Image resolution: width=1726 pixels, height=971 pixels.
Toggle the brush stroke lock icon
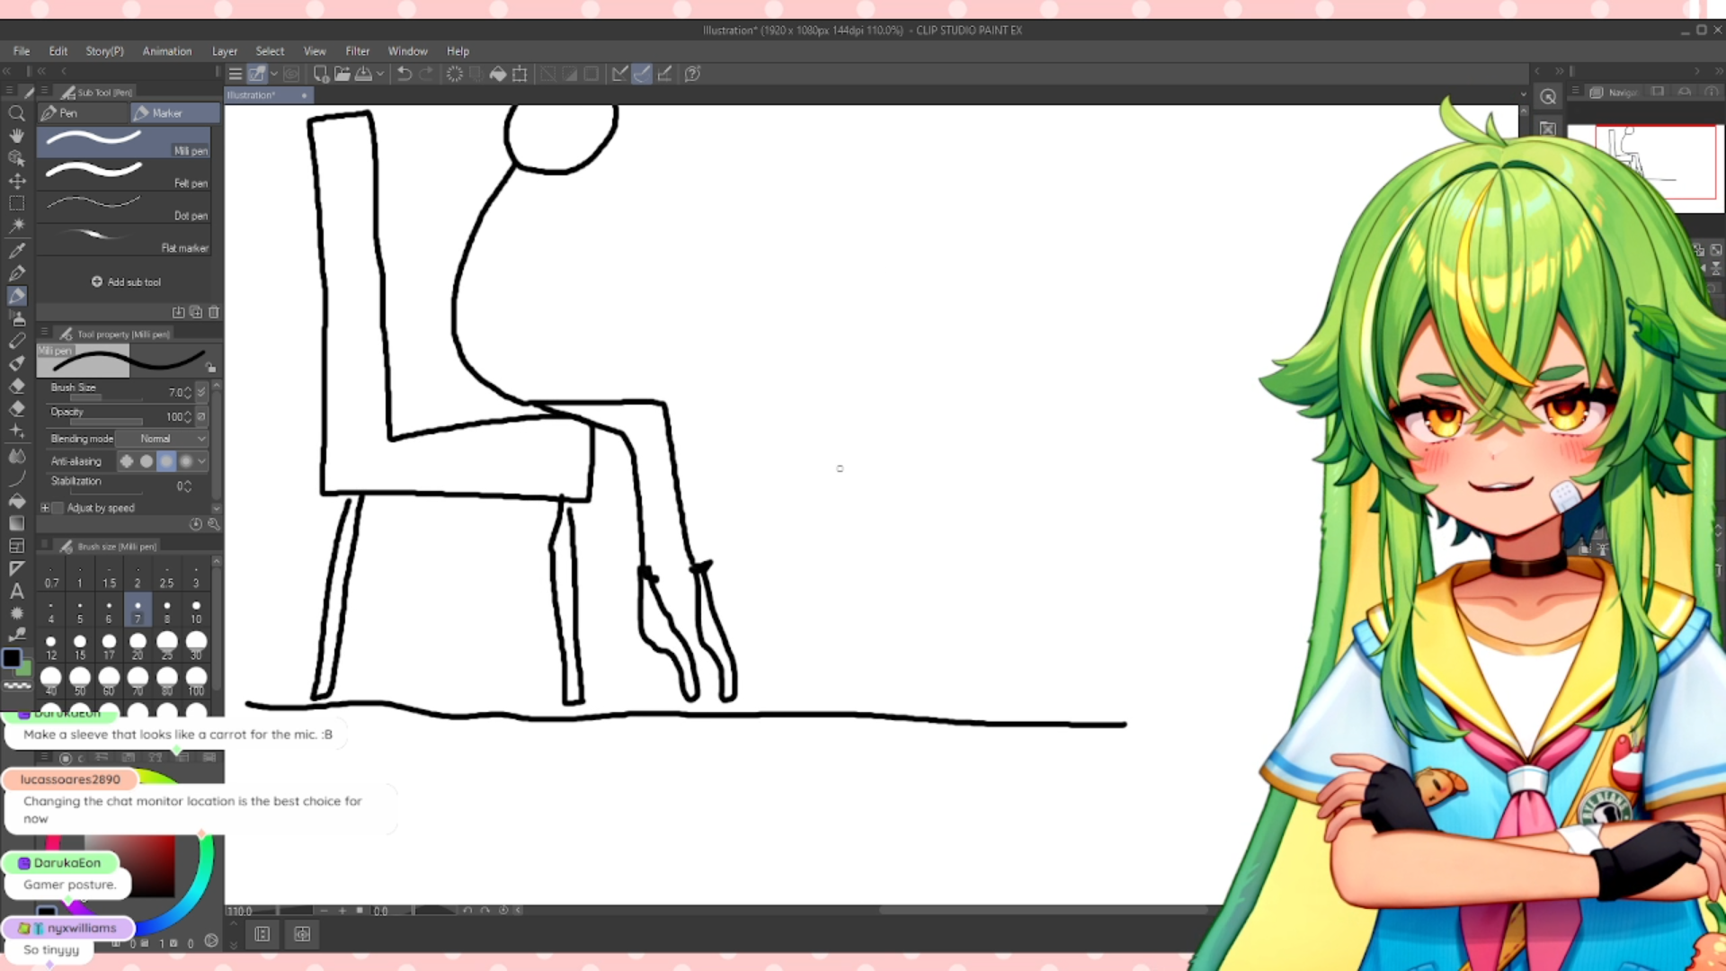211,367
